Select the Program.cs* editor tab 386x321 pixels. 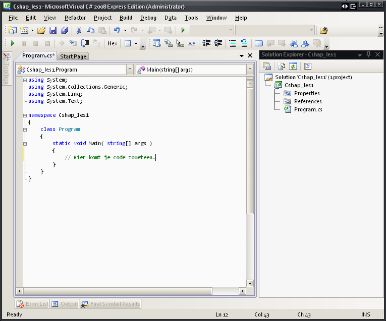click(38, 55)
